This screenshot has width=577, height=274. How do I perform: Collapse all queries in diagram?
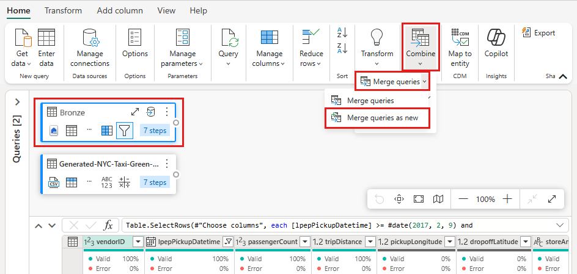click(532, 199)
